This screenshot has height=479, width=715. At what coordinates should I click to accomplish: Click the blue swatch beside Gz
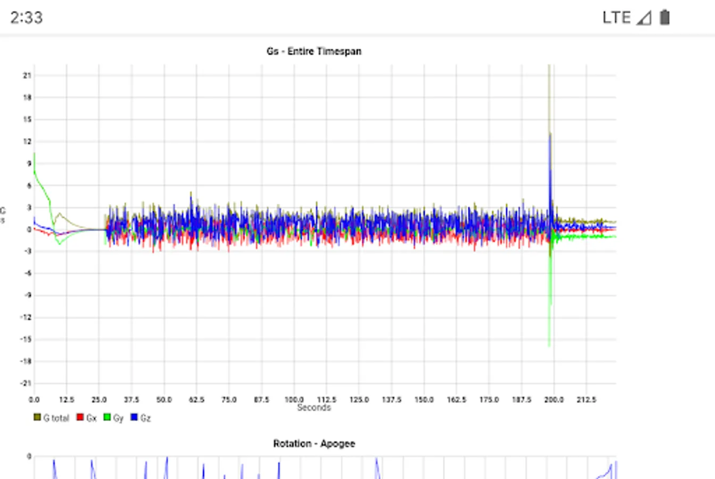(134, 417)
